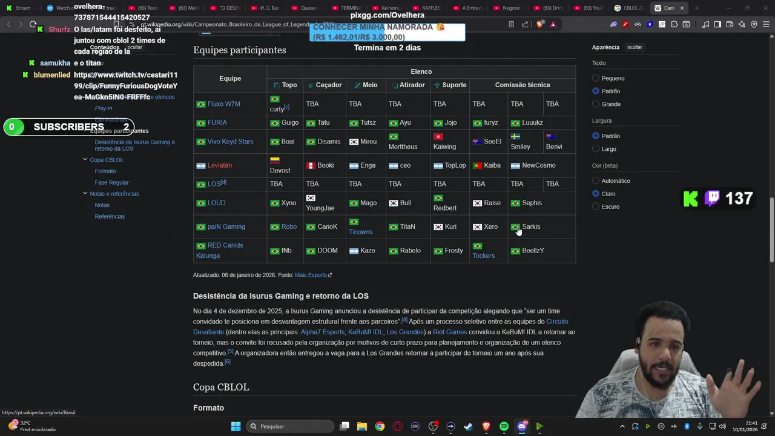Select Automático color mode
Screen dimensions: 775x436
pyautogui.click(x=596, y=180)
